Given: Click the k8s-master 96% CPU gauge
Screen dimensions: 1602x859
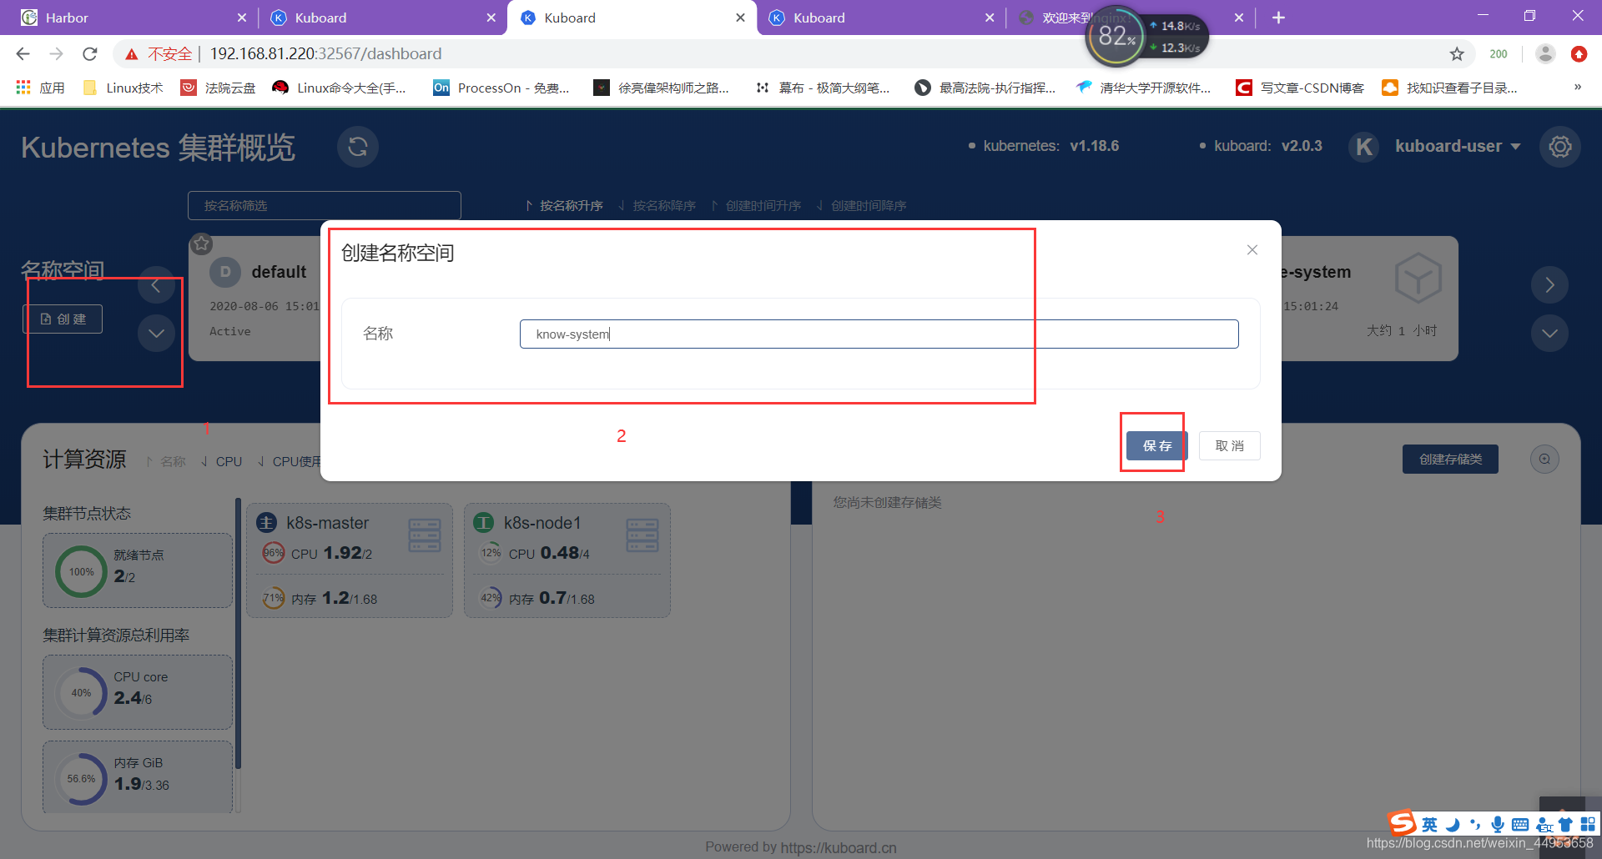Looking at the screenshot, I should (273, 553).
